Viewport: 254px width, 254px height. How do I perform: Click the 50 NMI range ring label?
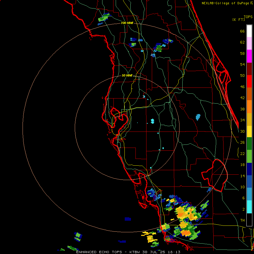127,75
